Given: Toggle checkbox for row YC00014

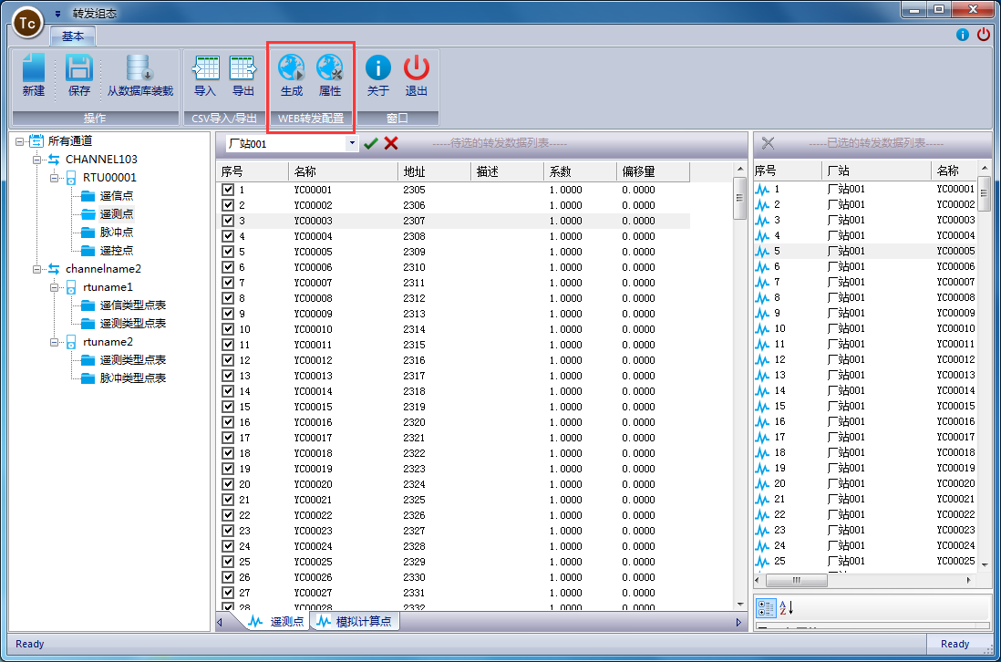Looking at the screenshot, I should [228, 390].
